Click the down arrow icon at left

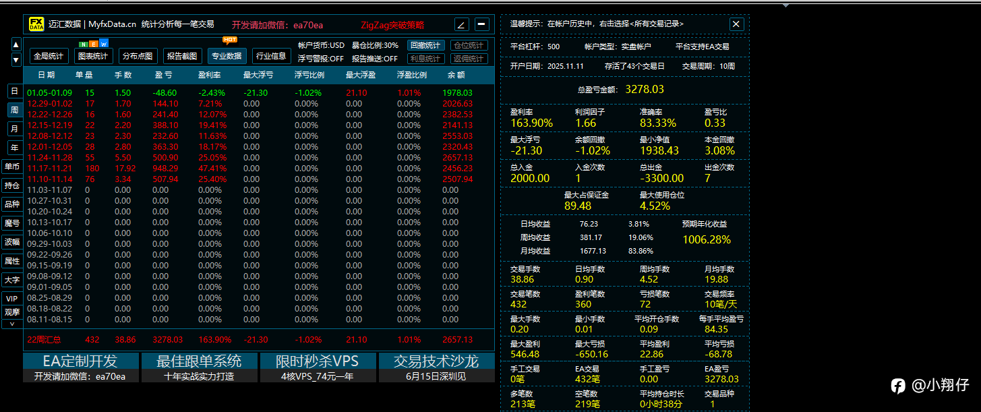click(16, 60)
